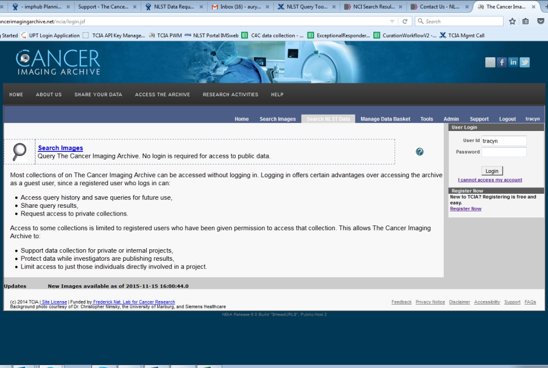The image size is (548, 368).
Task: Click the email envelope social icon
Action: [x=490, y=62]
